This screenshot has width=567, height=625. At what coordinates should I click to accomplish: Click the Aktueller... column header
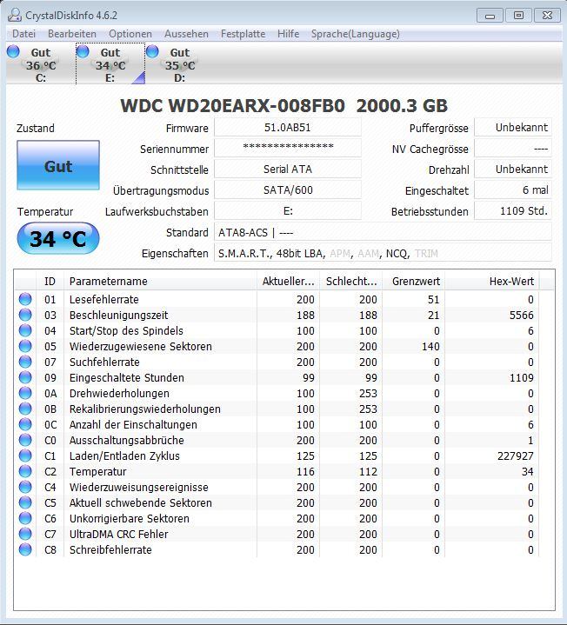pos(288,282)
